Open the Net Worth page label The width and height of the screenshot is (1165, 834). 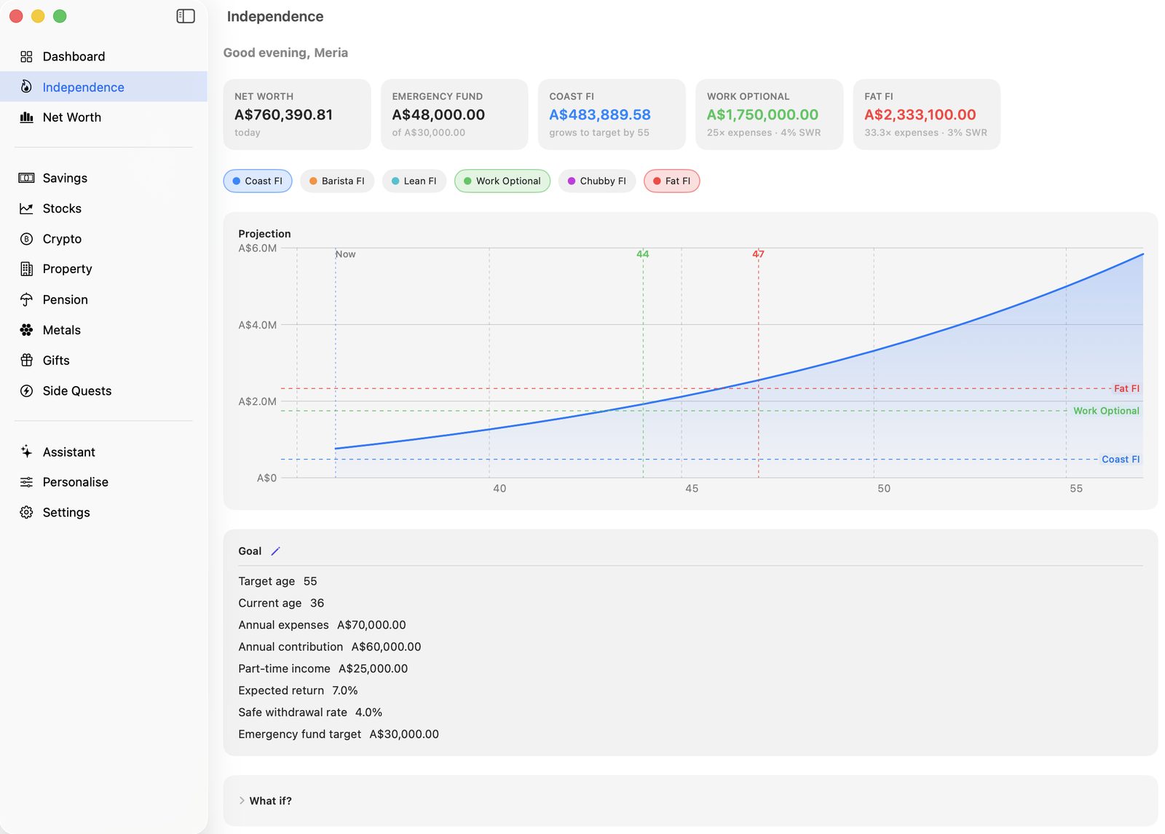click(72, 117)
